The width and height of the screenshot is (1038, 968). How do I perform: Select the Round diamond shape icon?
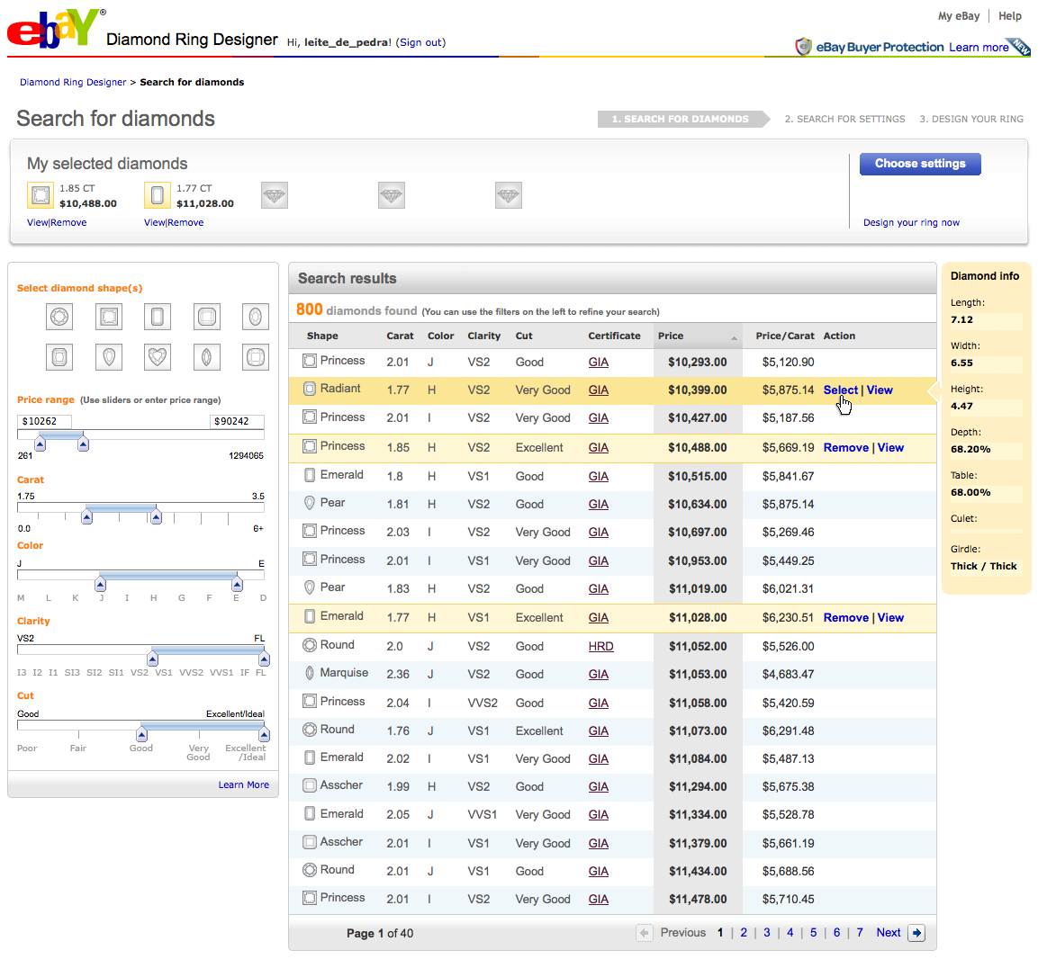[59, 317]
